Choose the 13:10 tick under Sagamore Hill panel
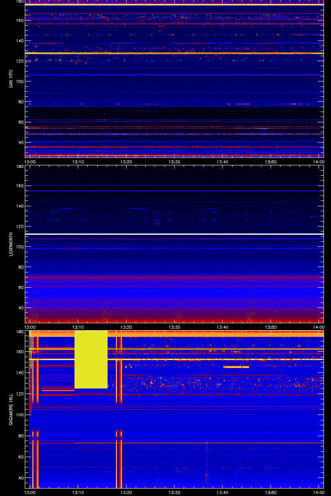Viewport: 331px width, 496px height. [x=79, y=493]
